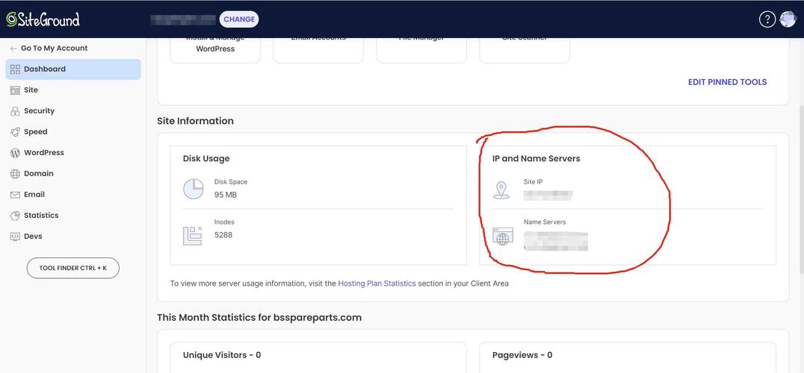This screenshot has width=804, height=373.
Task: Click the Statistics pie chart icon
Action: [15, 216]
